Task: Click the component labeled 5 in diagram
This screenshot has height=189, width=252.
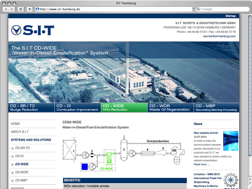Action: click(x=161, y=152)
